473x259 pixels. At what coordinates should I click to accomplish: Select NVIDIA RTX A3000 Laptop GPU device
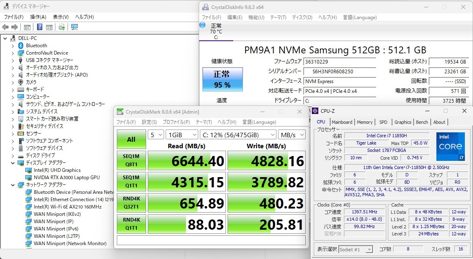click(66, 178)
